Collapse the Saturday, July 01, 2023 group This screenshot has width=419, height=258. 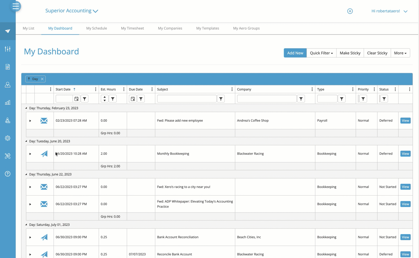[26, 224]
